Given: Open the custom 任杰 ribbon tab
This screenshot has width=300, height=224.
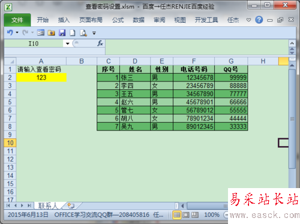Looking at the screenshot, I should (233, 20).
